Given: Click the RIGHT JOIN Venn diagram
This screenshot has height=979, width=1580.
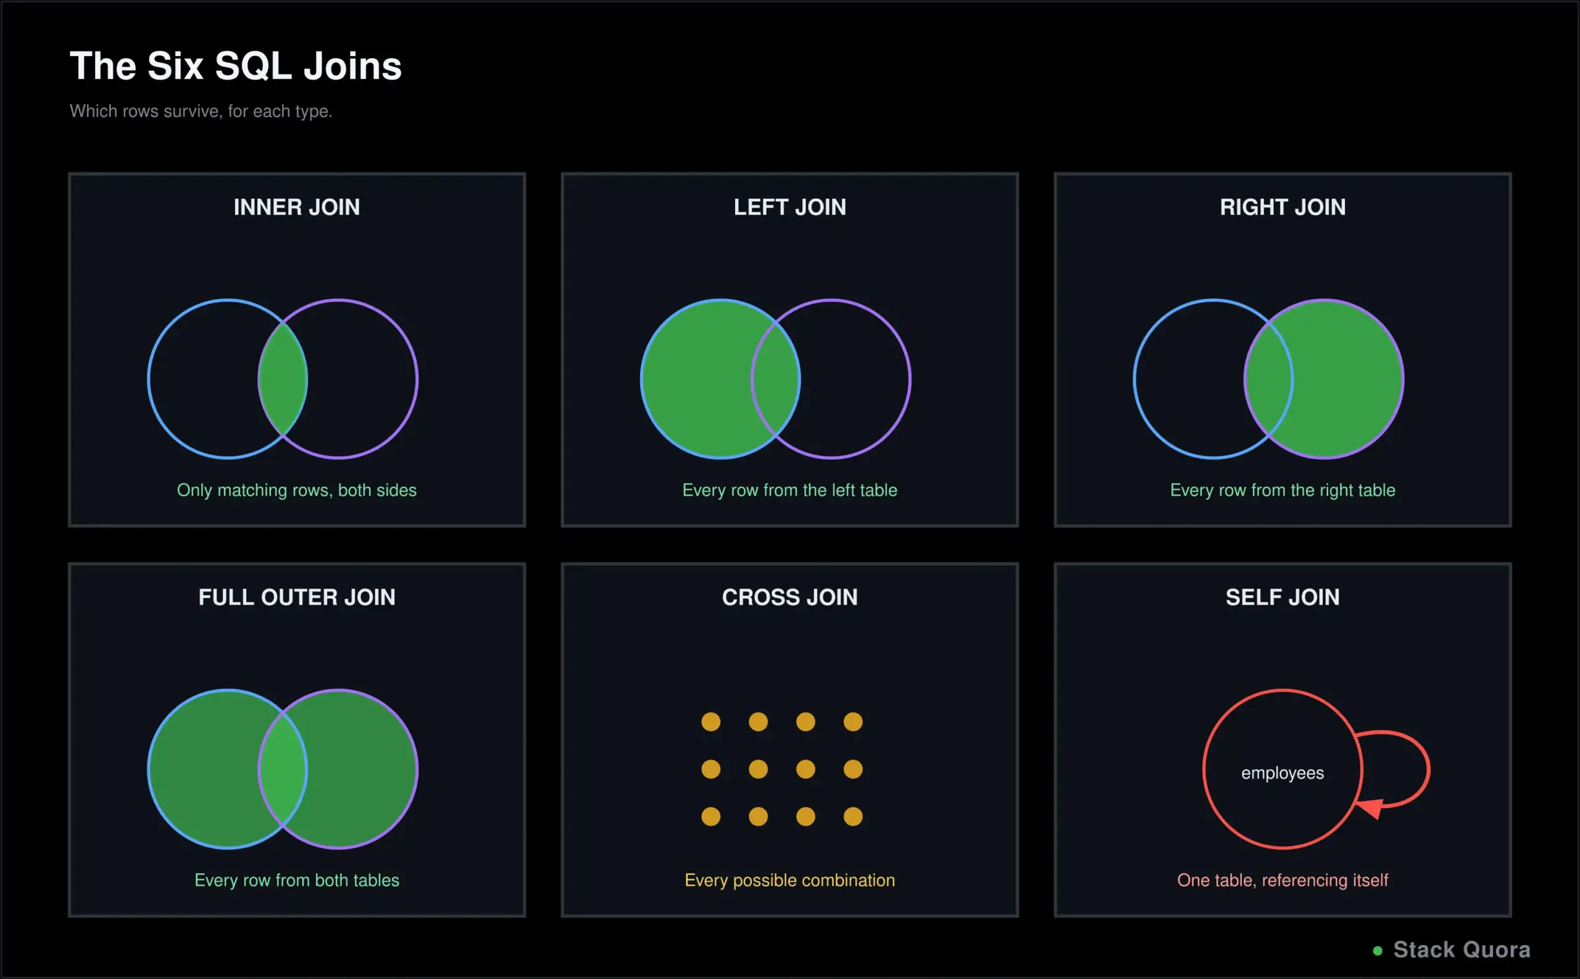Looking at the screenshot, I should (x=1269, y=379).
